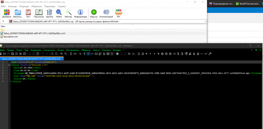Open WinRAR Операции menu
The width and height of the screenshot is (263, 129).
(x=24, y=7)
